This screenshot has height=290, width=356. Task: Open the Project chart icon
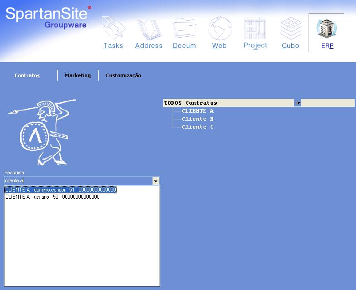click(255, 28)
